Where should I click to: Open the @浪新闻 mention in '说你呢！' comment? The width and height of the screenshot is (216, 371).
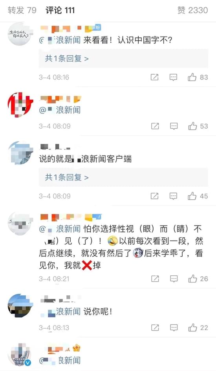coord(60,311)
